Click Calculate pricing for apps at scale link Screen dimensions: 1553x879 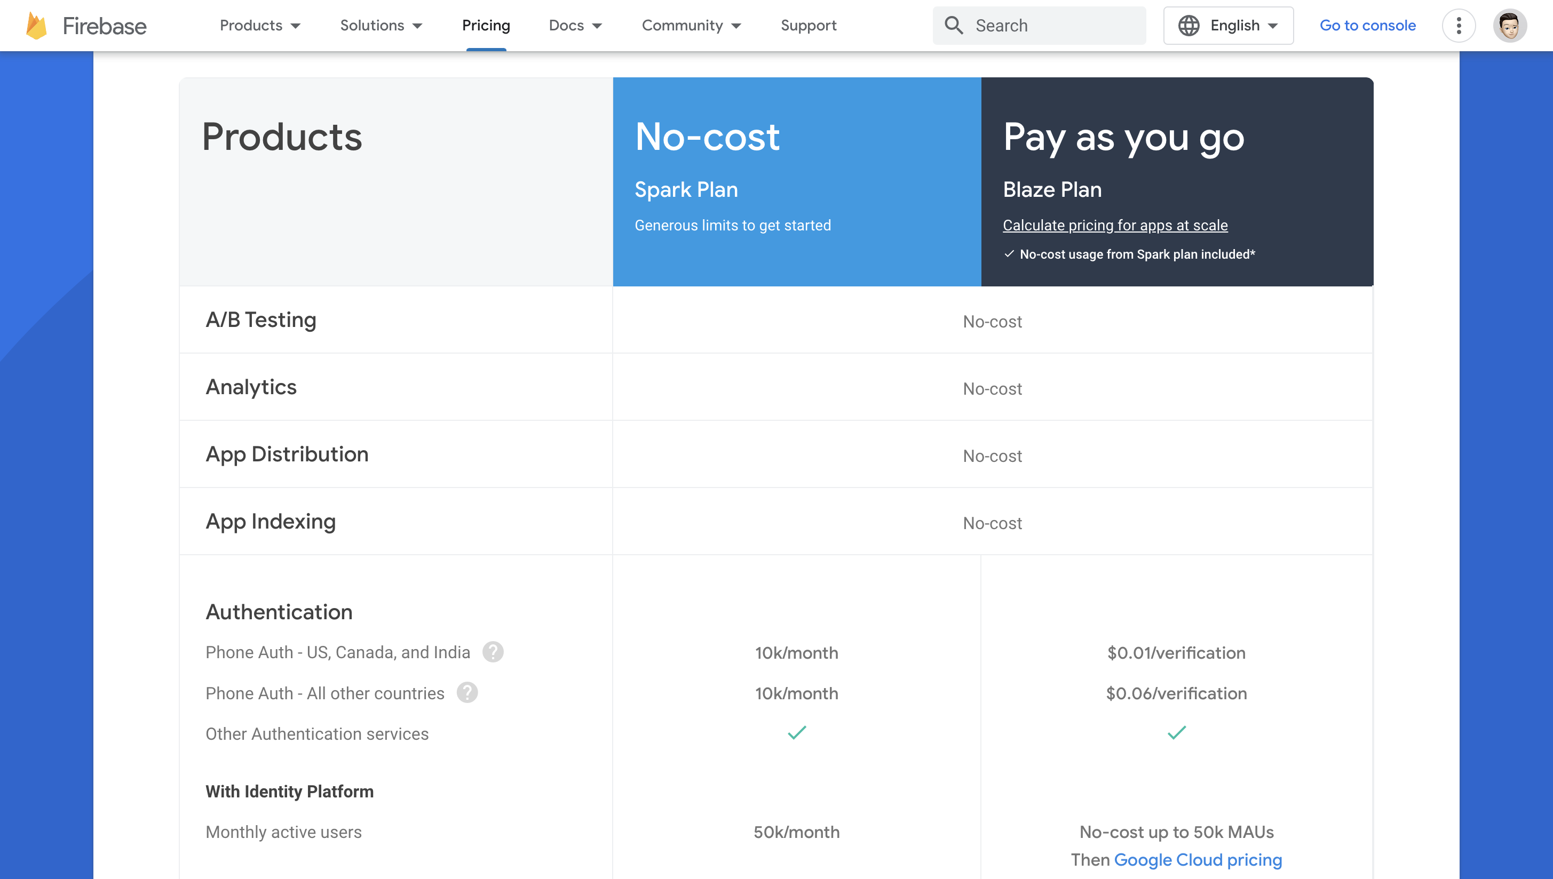click(x=1115, y=225)
